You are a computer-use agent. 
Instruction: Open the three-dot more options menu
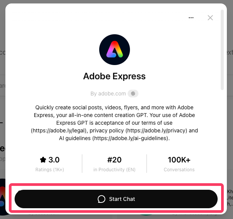tap(191, 18)
